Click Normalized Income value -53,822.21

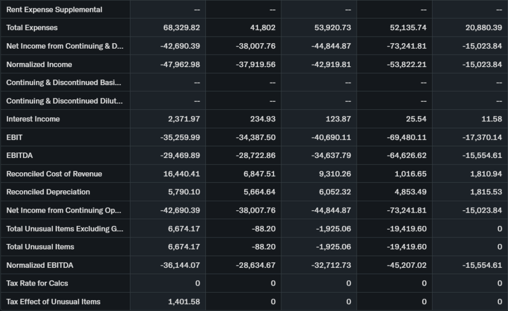coord(406,65)
